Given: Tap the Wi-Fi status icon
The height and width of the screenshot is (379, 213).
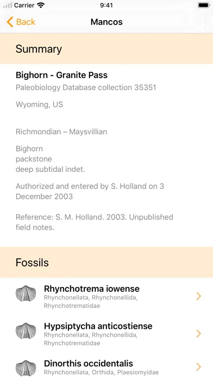Looking at the screenshot, I should click(41, 5).
